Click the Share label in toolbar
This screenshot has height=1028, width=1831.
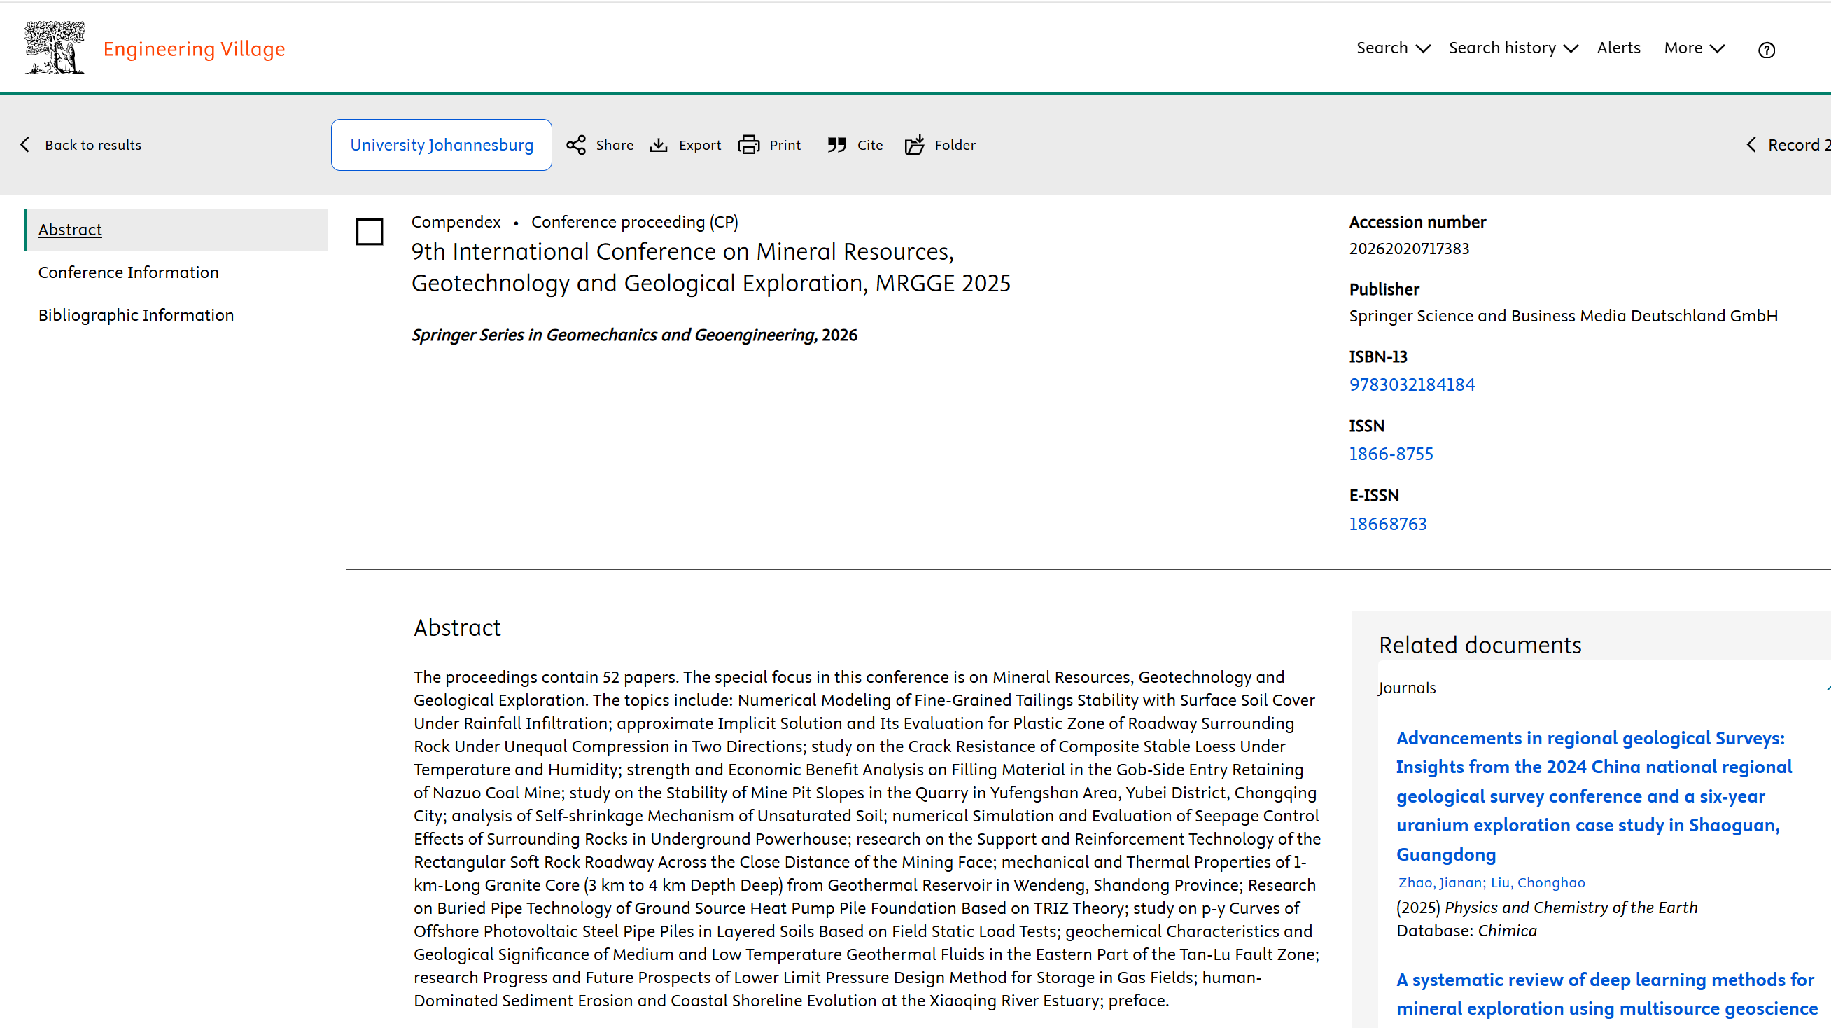coord(615,145)
